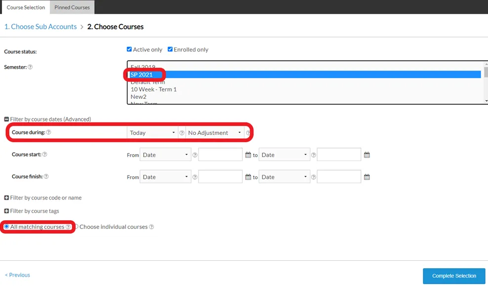Image resolution: width=488 pixels, height=286 pixels.
Task: Click the Previous link
Action: pyautogui.click(x=17, y=275)
